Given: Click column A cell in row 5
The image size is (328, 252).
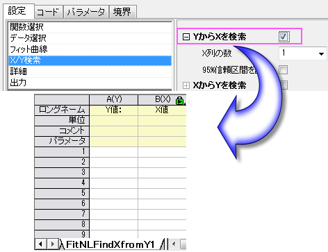Looking at the screenshot, I should tap(114, 194).
